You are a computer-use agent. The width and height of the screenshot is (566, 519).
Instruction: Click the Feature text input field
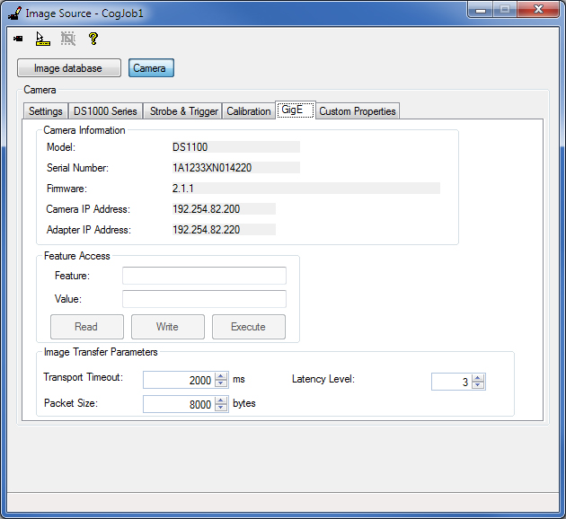(204, 276)
